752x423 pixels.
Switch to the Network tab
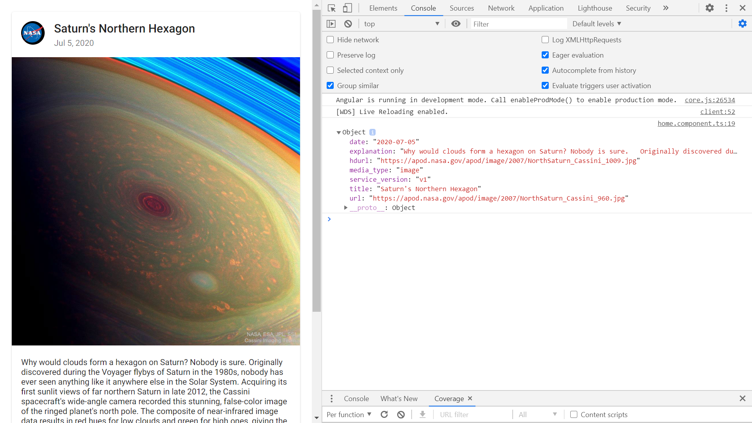501,8
